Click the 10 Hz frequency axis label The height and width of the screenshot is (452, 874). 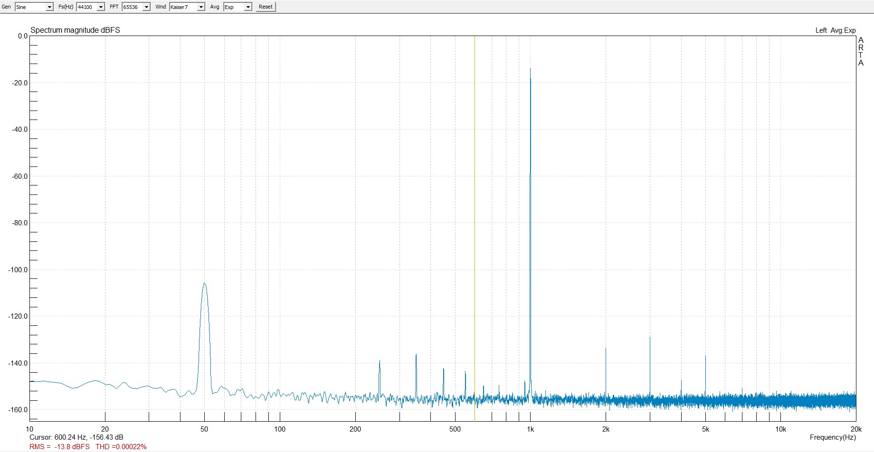coord(29,429)
